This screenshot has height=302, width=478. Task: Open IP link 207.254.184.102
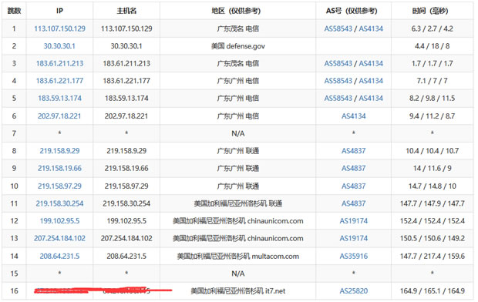click(x=60, y=238)
